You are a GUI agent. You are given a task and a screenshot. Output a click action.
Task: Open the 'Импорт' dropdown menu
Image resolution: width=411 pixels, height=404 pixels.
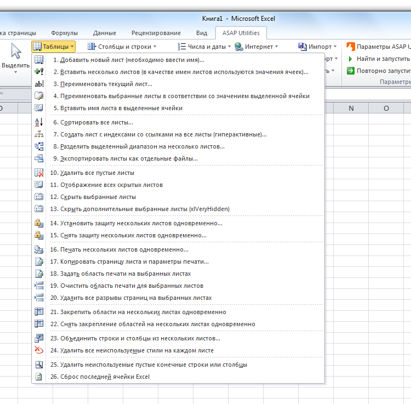(x=318, y=47)
